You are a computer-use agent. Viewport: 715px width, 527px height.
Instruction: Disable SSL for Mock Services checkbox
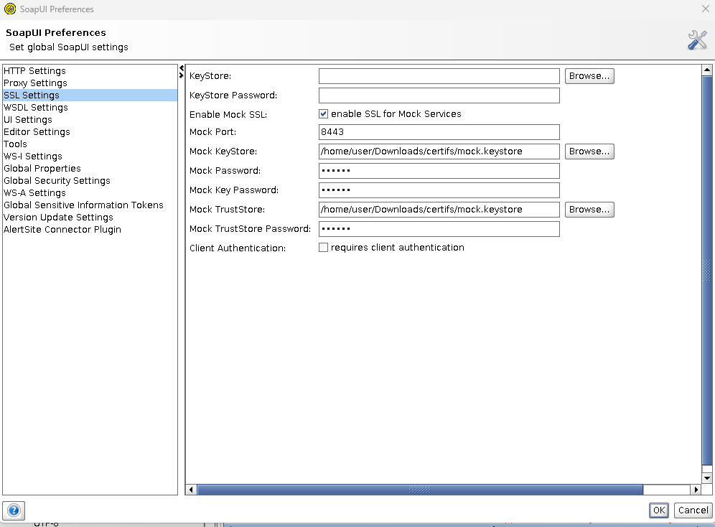coord(324,114)
